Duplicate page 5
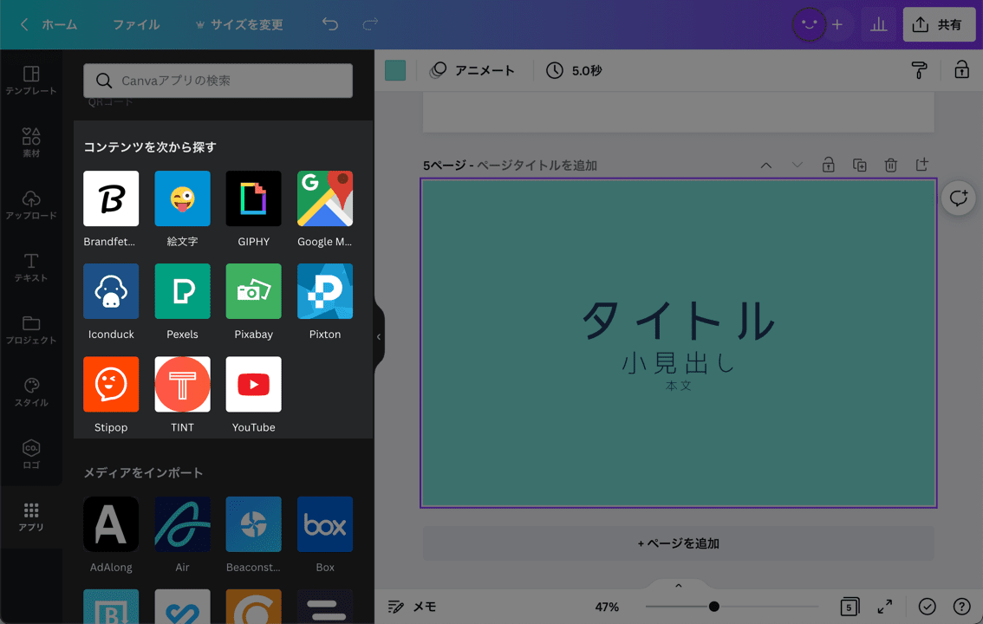 pyautogui.click(x=859, y=164)
